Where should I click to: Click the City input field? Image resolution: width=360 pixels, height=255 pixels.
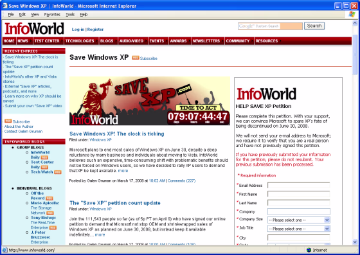(299, 238)
